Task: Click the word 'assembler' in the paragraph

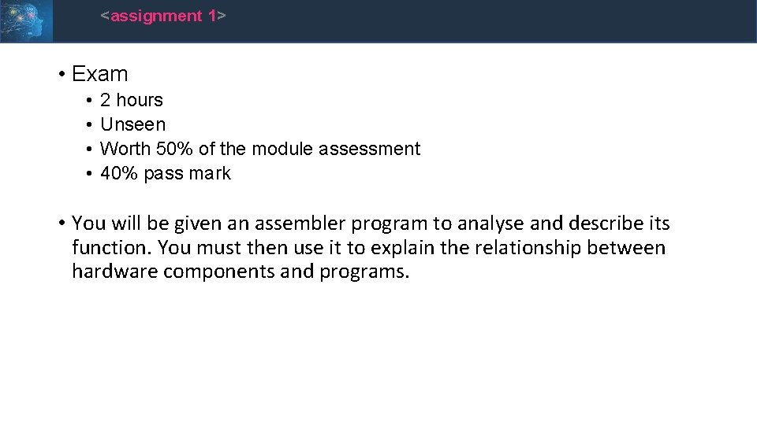Action: click(300, 223)
